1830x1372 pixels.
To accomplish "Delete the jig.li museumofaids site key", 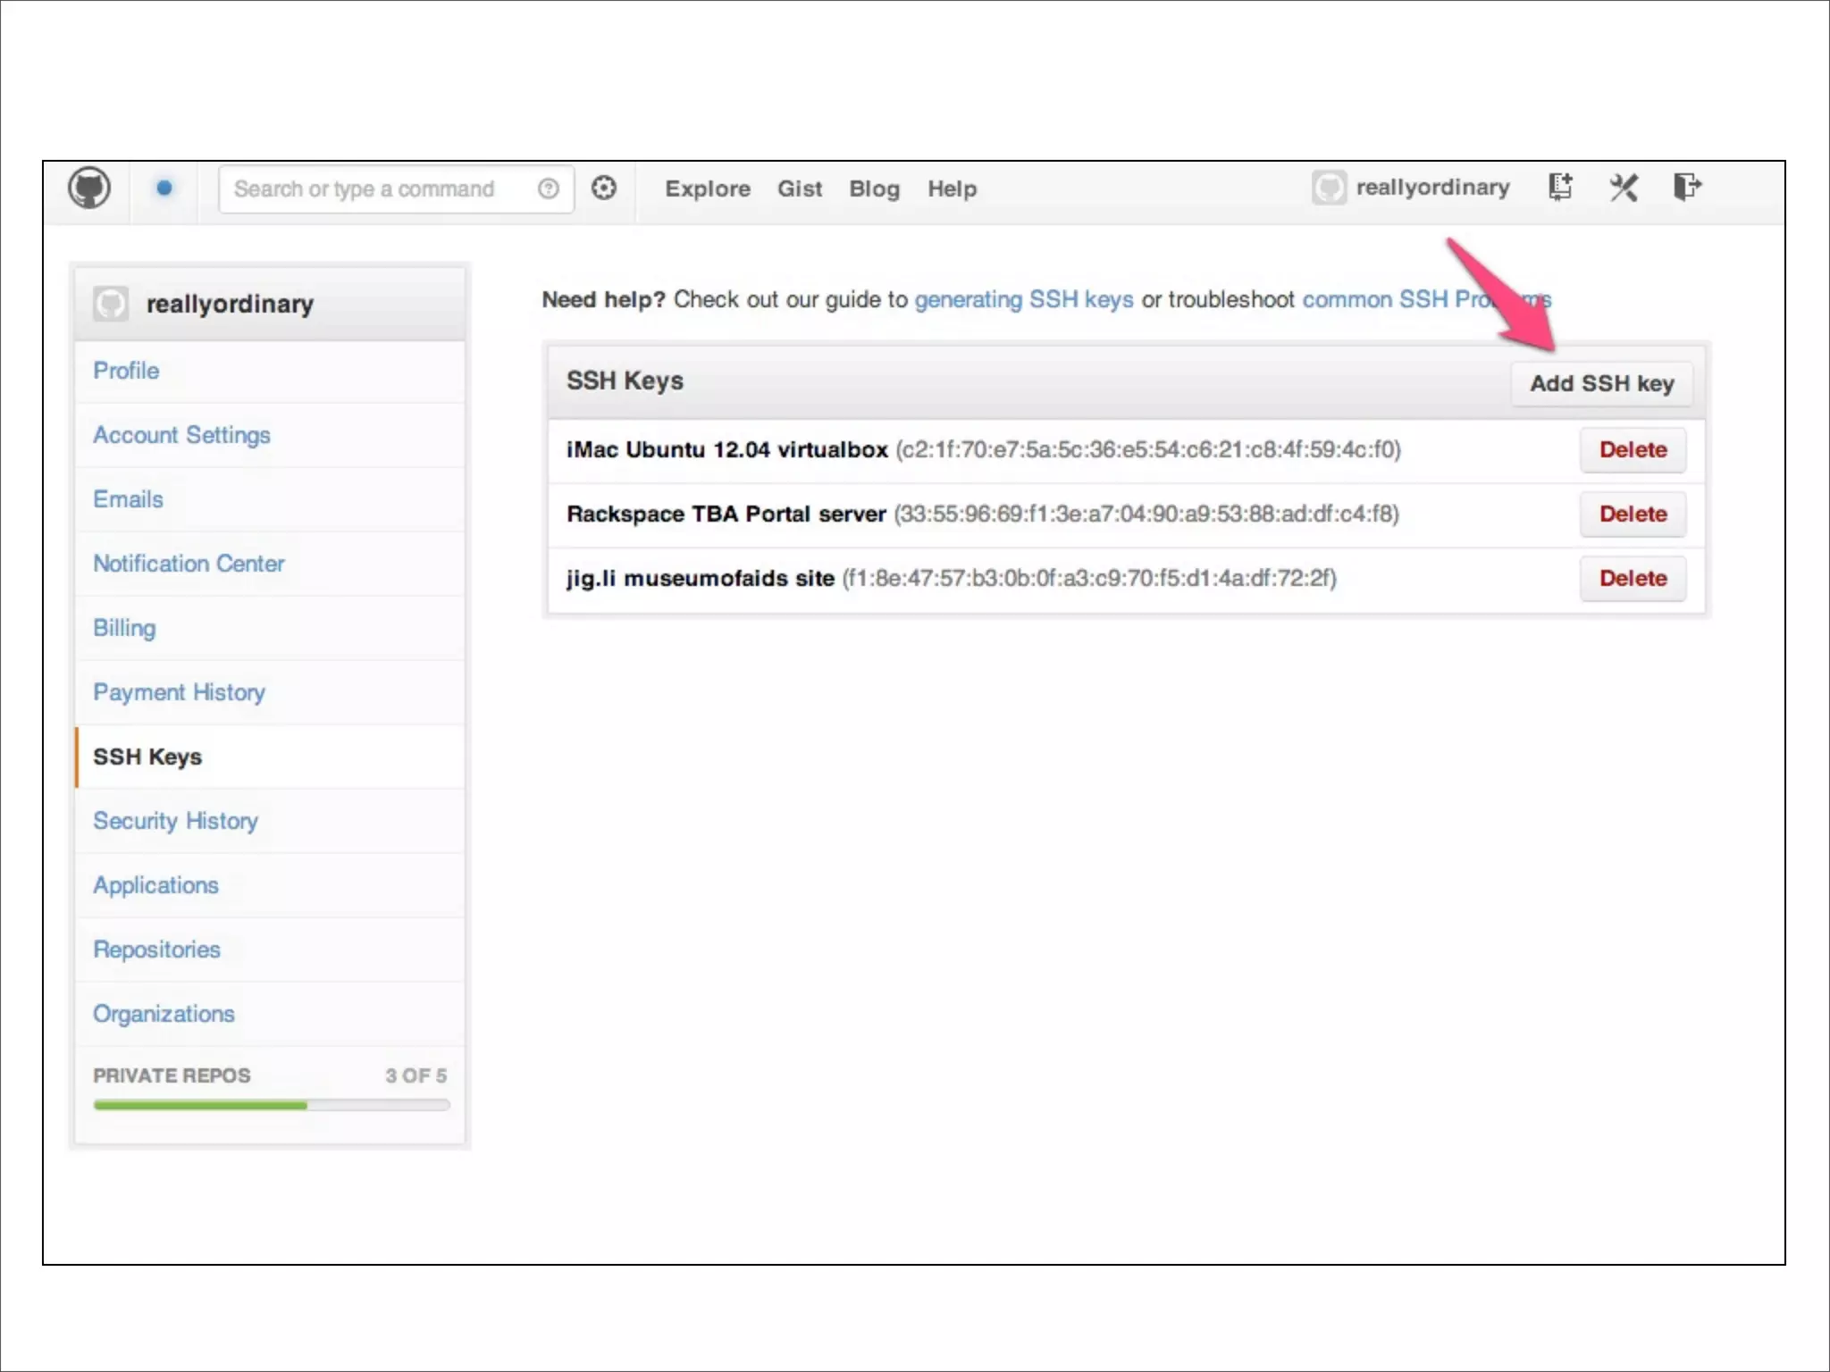I will tap(1633, 578).
